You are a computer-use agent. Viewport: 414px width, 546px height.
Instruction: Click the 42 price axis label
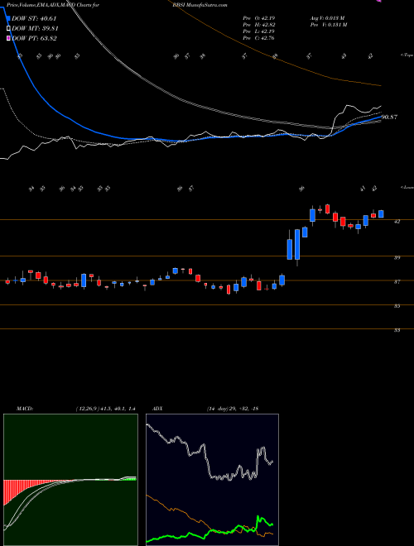pos(397,222)
